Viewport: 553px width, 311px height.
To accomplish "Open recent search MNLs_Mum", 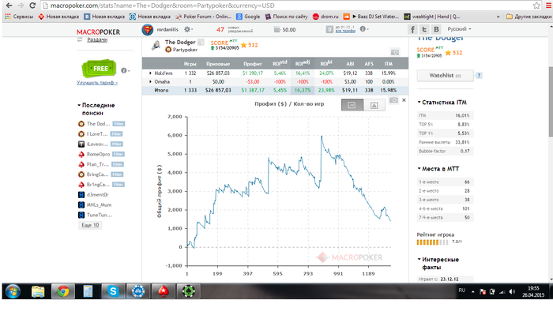I will (99, 204).
